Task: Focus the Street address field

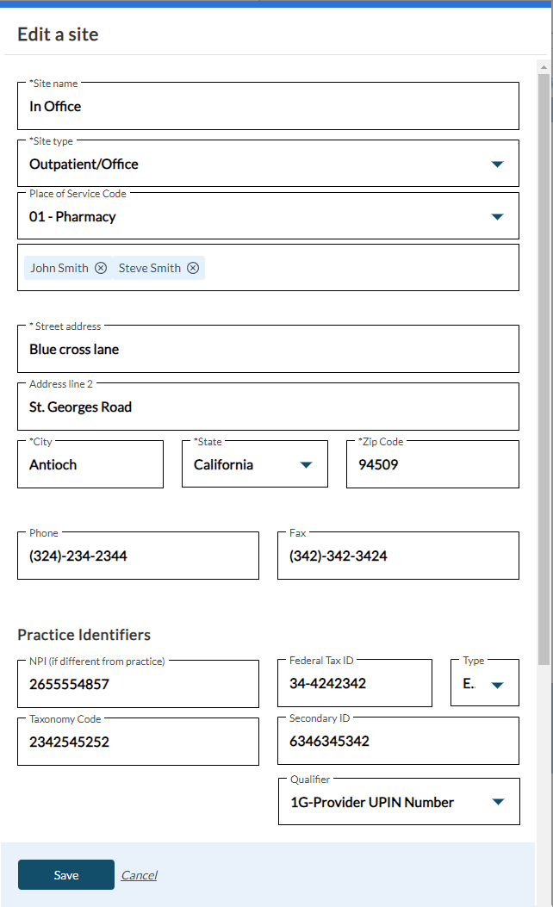Action: click(267, 350)
